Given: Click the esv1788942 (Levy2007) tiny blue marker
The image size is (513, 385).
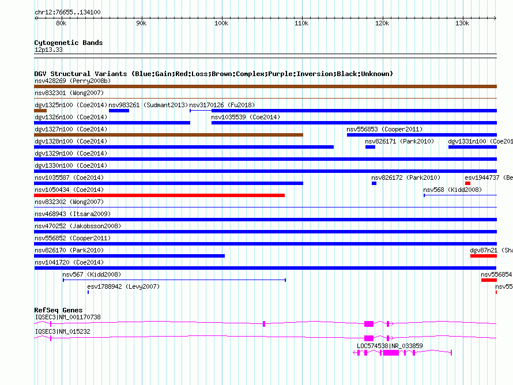Looking at the screenshot, I should tap(88, 292).
